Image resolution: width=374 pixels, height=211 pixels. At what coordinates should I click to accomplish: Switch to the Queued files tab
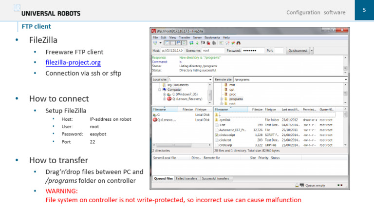coord(163,178)
